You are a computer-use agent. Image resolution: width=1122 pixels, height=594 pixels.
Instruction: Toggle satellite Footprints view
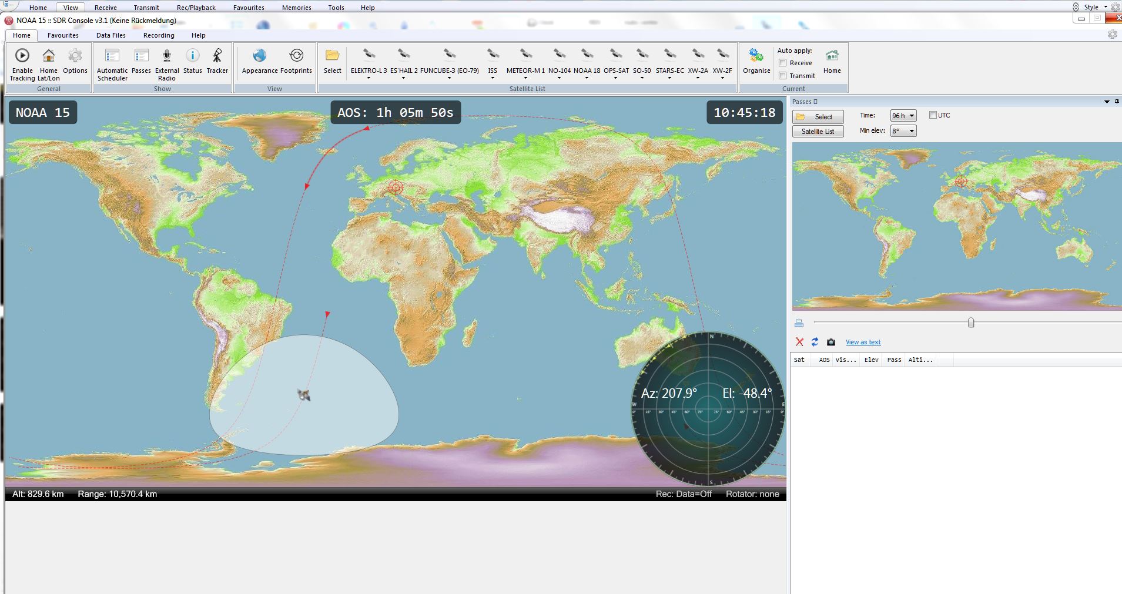coord(296,56)
